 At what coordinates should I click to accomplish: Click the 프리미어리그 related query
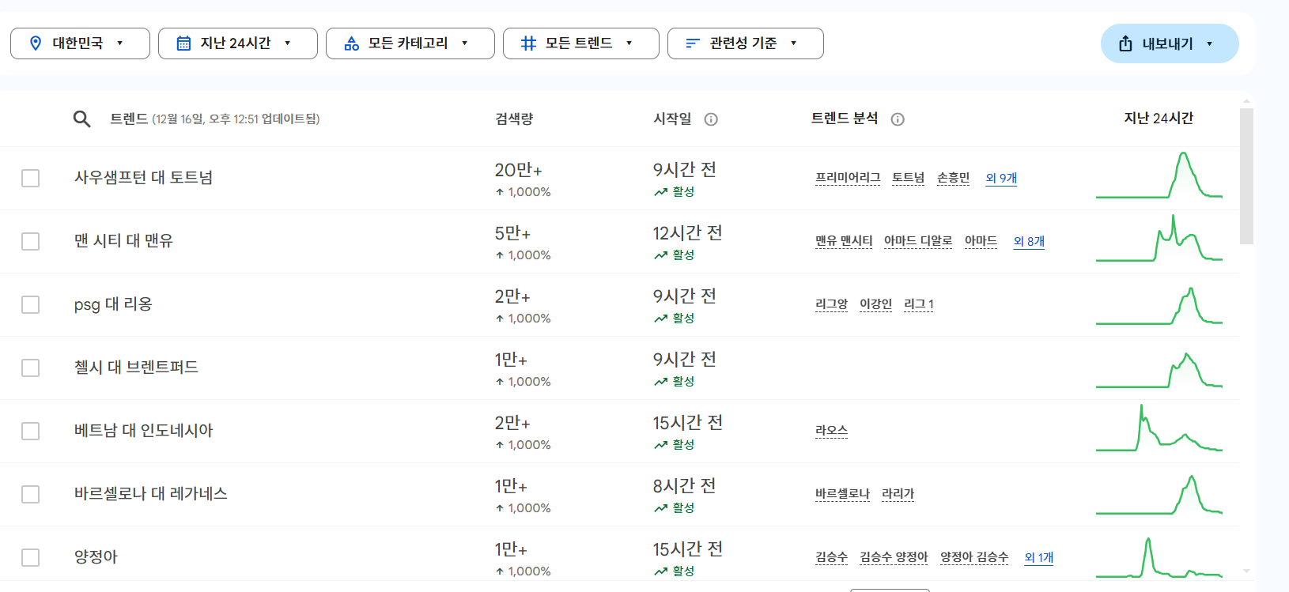(848, 178)
